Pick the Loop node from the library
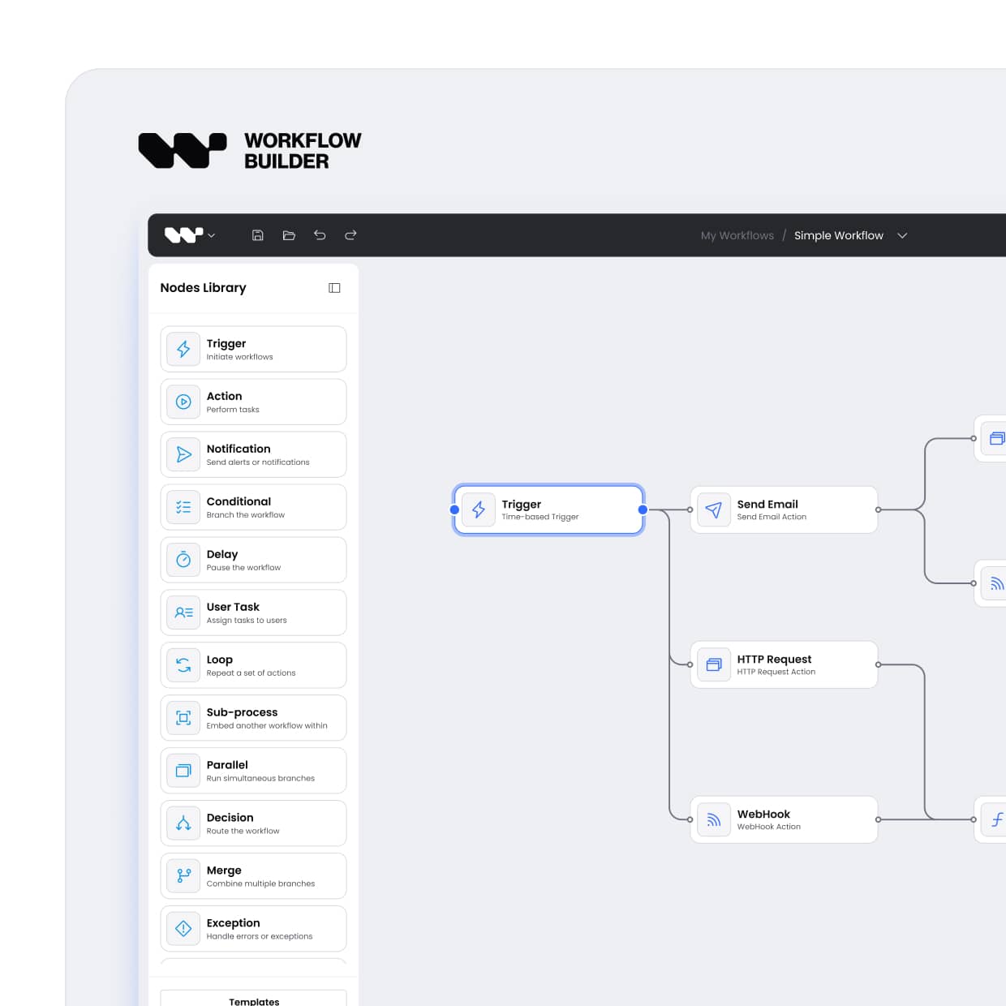The width and height of the screenshot is (1006, 1006). (x=253, y=664)
